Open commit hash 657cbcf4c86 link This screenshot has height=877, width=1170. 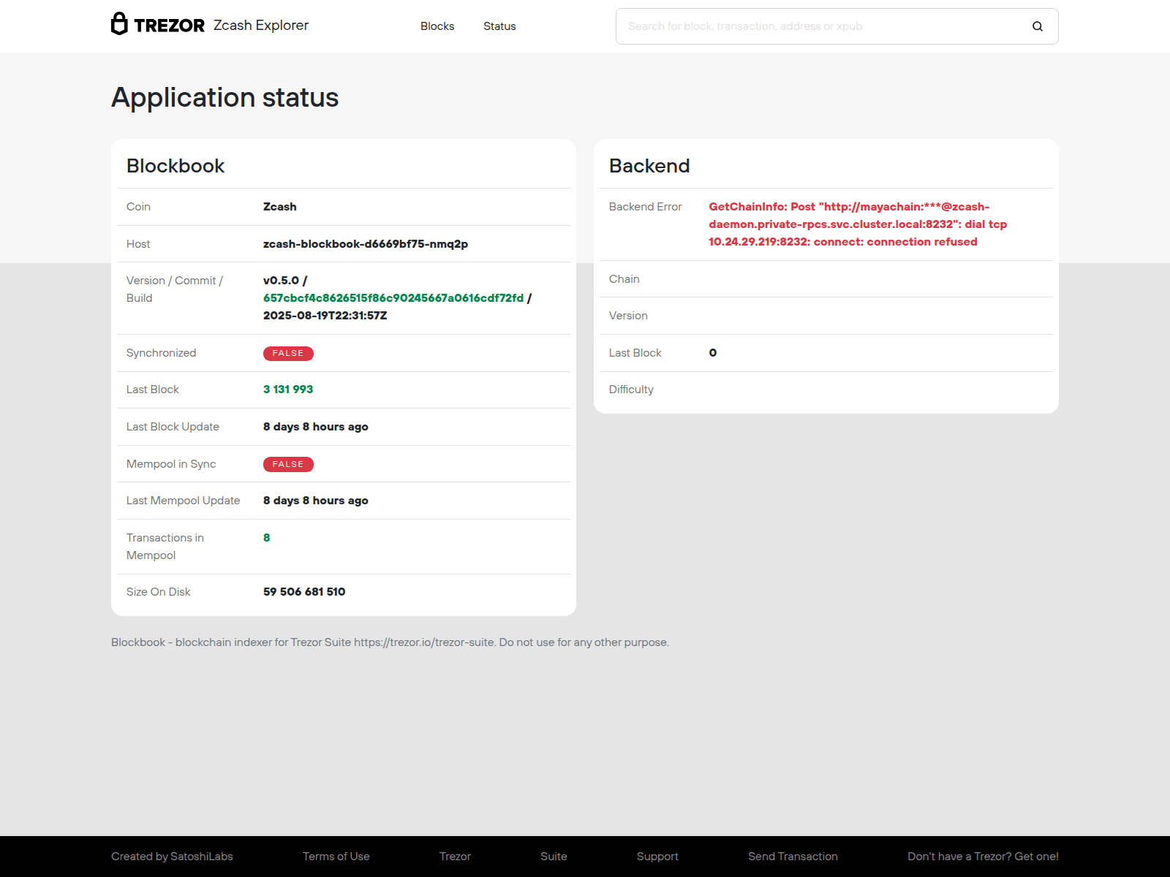(393, 298)
